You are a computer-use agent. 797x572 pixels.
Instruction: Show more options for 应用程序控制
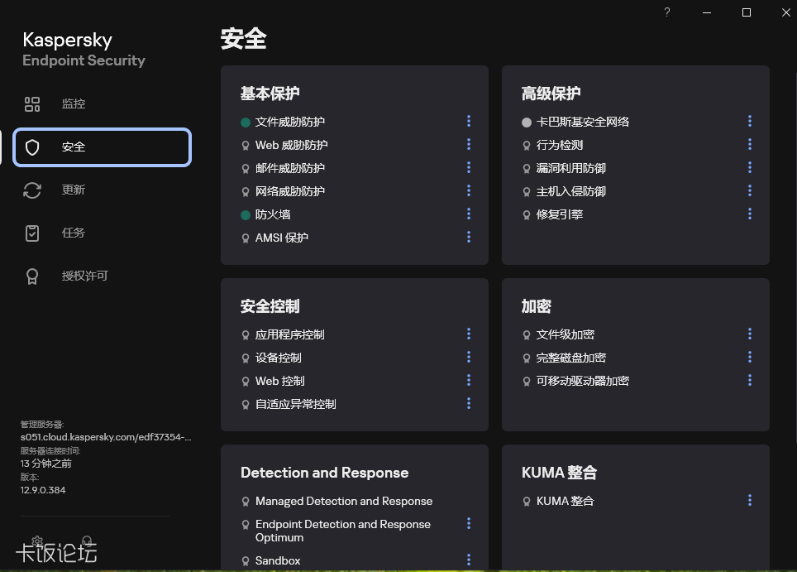(469, 334)
